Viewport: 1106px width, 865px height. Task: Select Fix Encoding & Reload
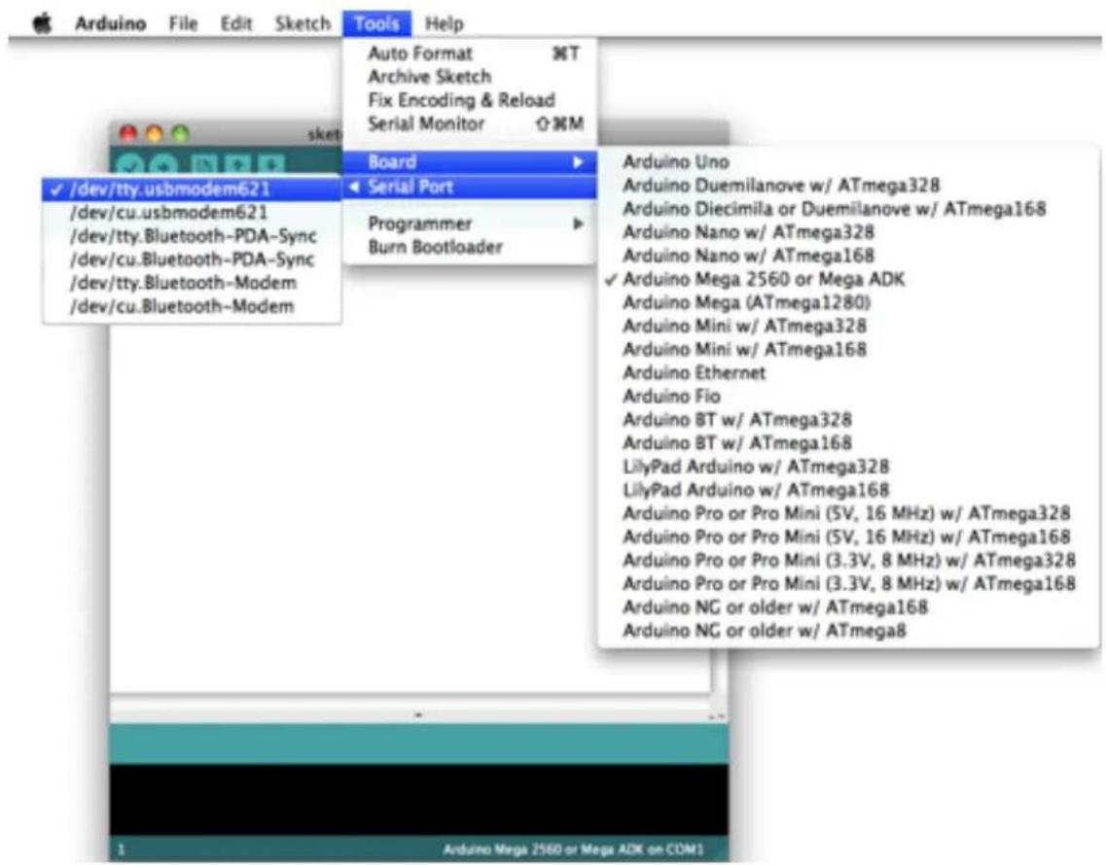click(470, 100)
